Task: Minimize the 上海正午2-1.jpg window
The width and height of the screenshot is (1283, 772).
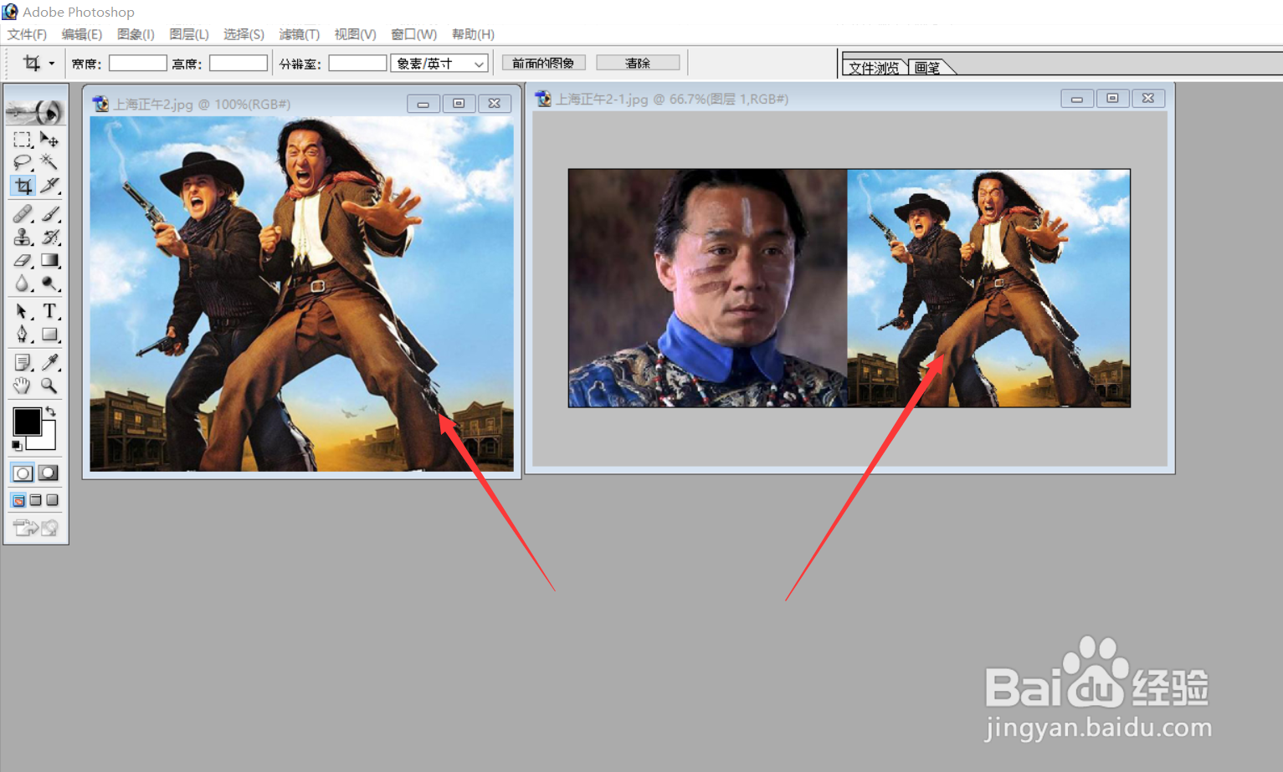Action: (x=1077, y=99)
